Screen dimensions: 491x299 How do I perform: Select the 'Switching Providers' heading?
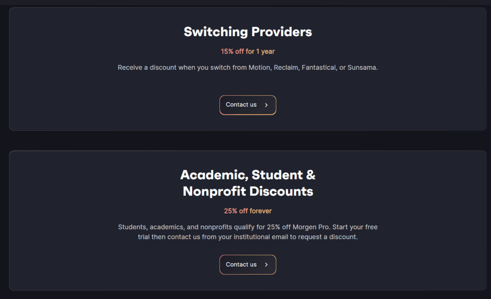247,32
